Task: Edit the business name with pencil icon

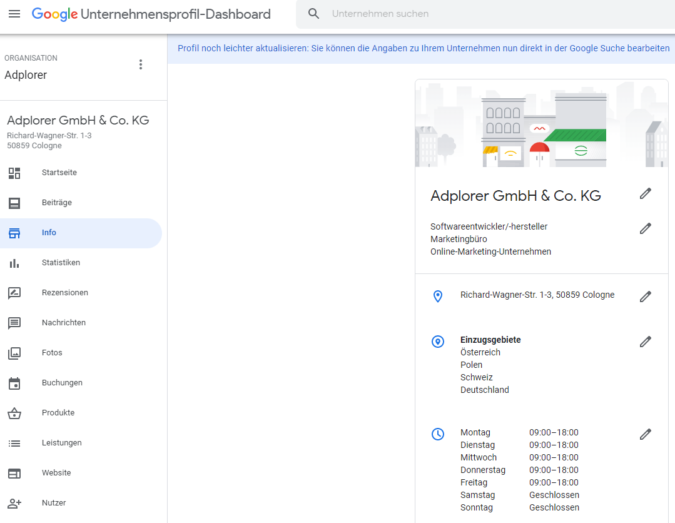Action: click(x=646, y=194)
